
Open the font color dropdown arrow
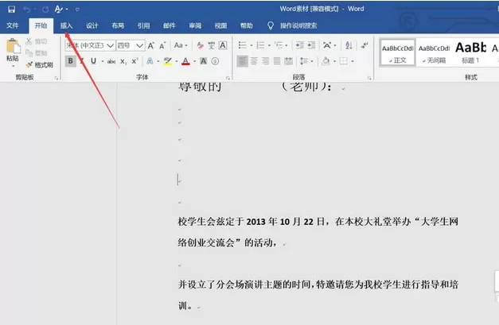point(194,61)
